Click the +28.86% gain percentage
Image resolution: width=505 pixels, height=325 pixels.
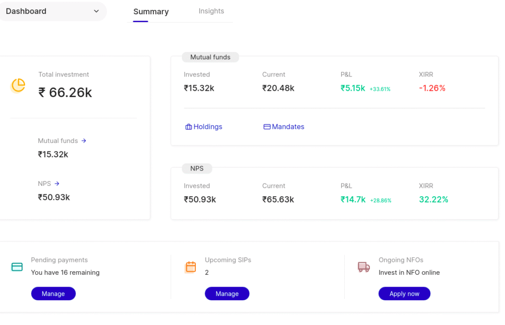[381, 200]
